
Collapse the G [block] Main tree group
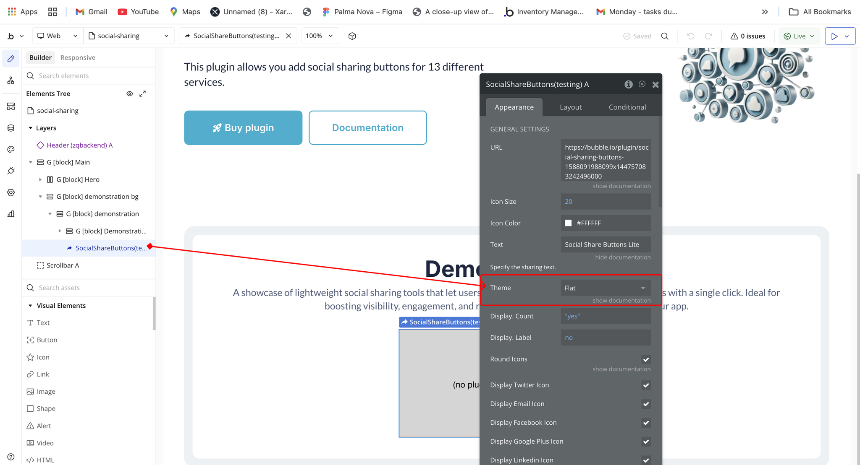(x=31, y=162)
